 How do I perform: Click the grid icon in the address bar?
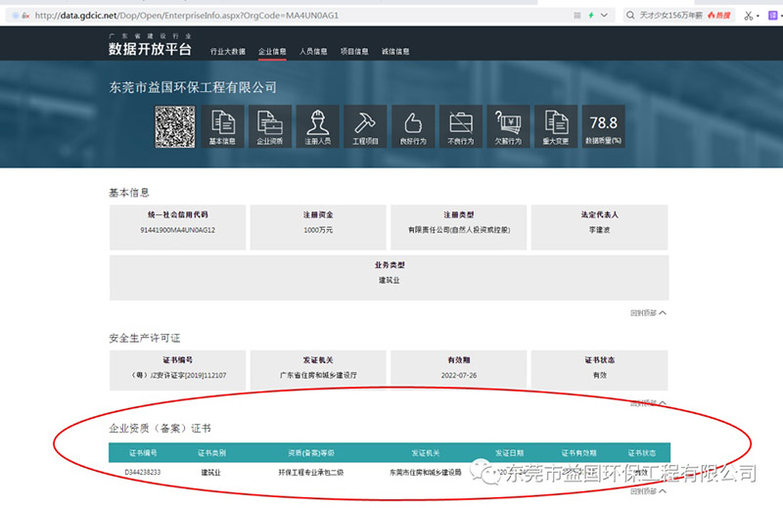[577, 16]
